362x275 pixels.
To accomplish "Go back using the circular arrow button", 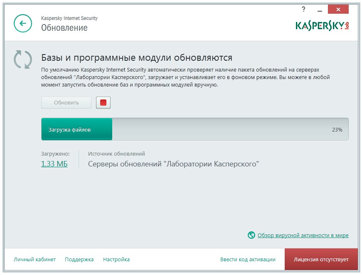I will coord(22,23).
